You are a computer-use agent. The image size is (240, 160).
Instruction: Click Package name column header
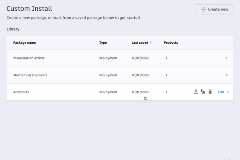[24, 42]
